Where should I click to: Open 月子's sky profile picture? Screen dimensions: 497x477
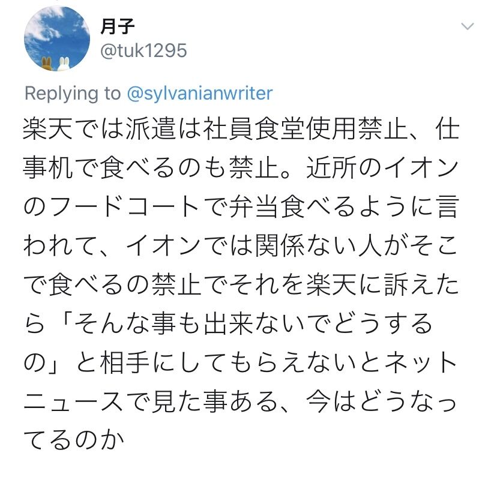coord(57,38)
